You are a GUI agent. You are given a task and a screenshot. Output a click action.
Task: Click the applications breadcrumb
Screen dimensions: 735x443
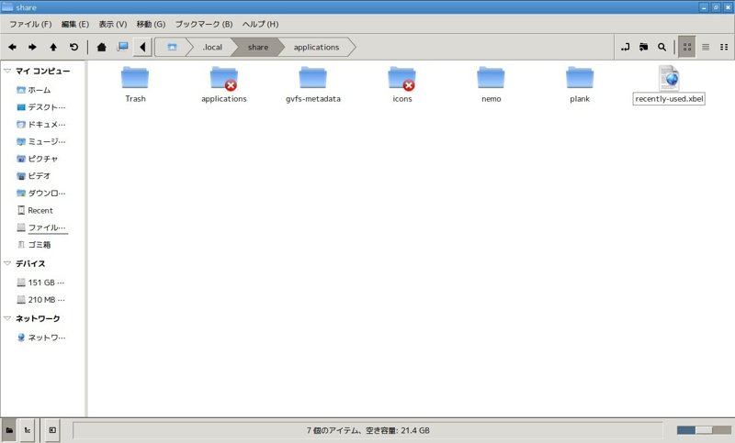[x=316, y=47]
